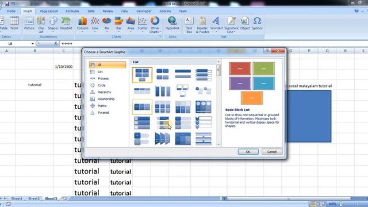Switch to the View tab
Image resolution: width=368 pixels, height=207 pixels.
click(x=124, y=11)
